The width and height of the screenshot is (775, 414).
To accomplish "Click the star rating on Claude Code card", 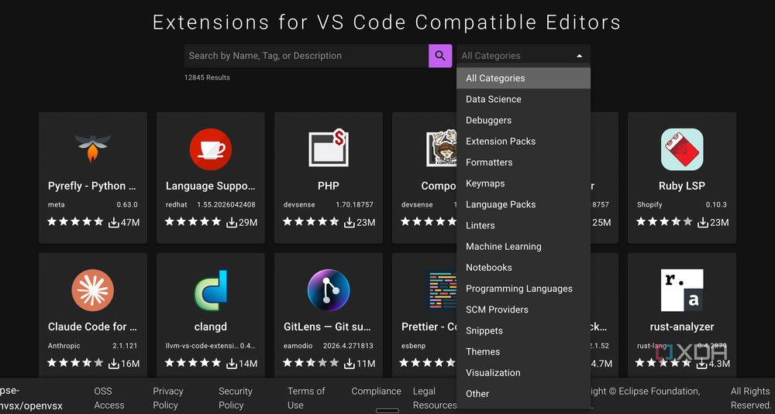I will [x=75, y=363].
